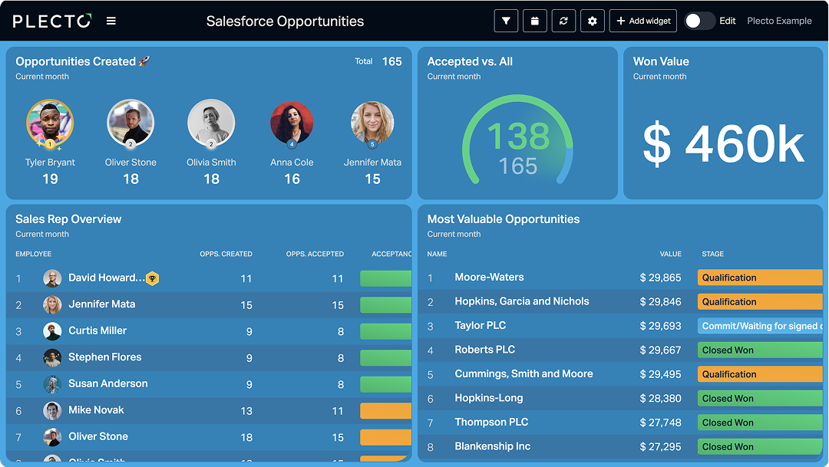Click the Employee column header
This screenshot has width=829, height=467.
click(34, 254)
